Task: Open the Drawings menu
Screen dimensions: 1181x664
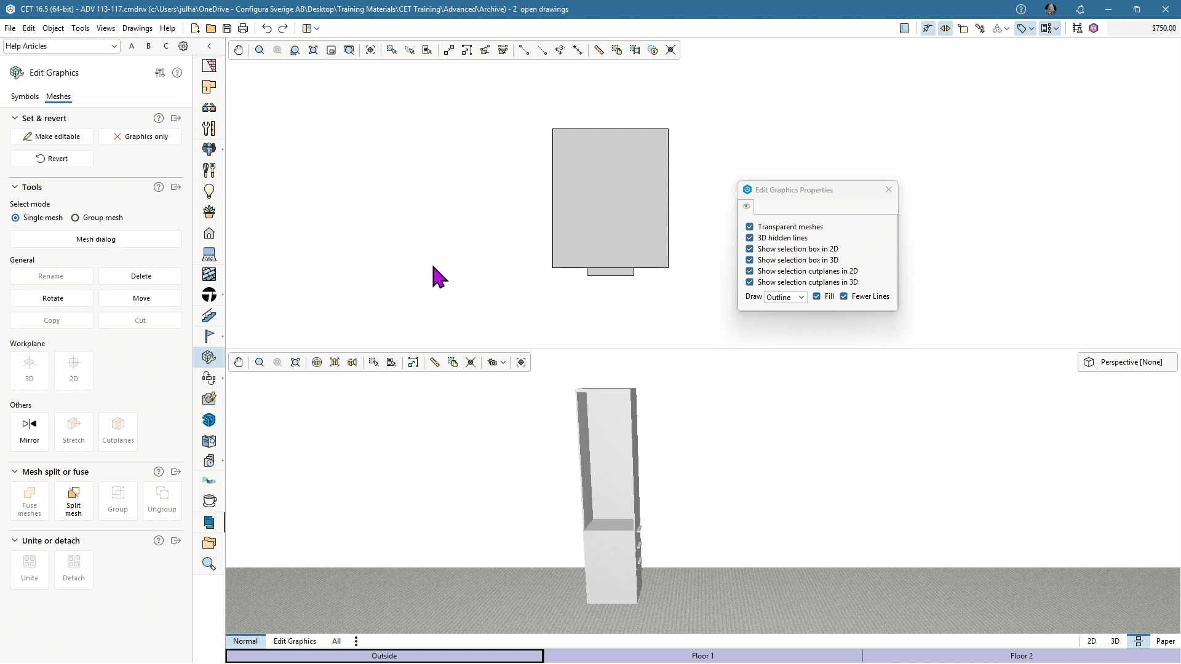Action: point(137,28)
